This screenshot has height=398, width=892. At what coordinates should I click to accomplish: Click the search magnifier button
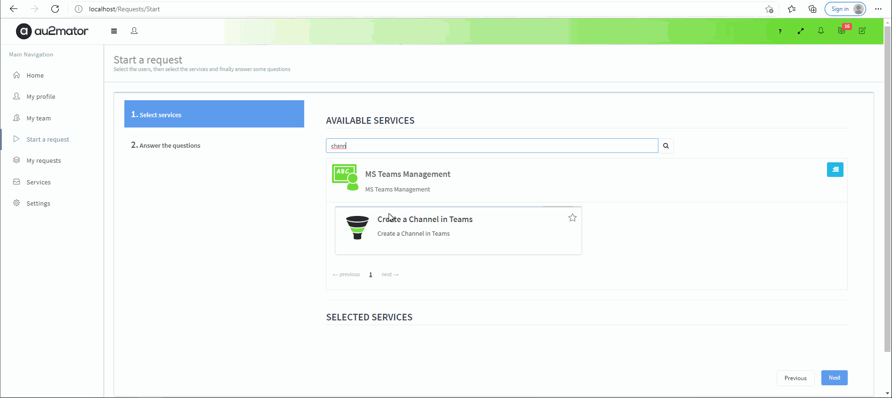[x=665, y=146]
